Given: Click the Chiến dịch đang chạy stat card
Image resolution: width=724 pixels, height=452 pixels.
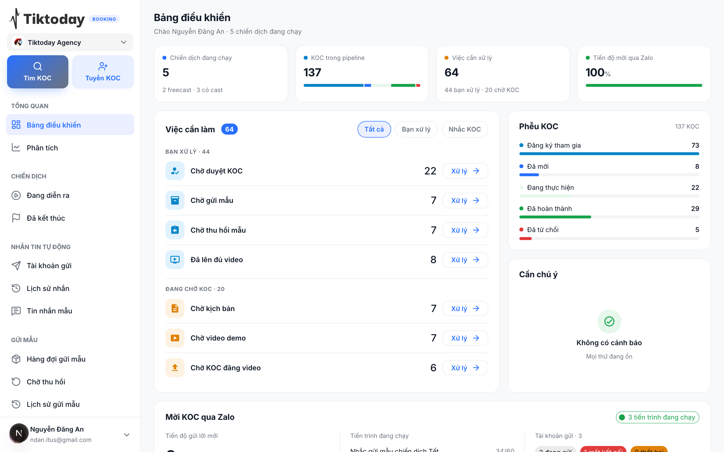Looking at the screenshot, I should pos(221,74).
